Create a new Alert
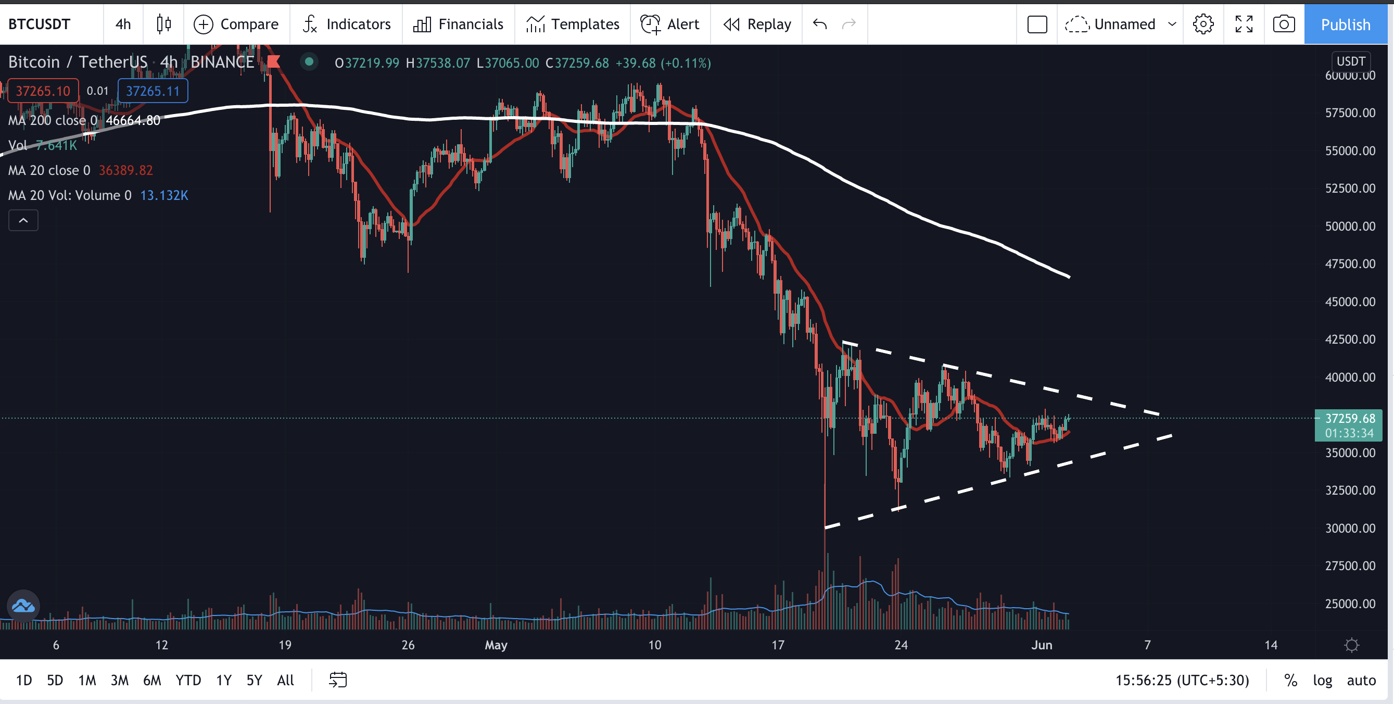The image size is (1394, 704). click(x=670, y=24)
